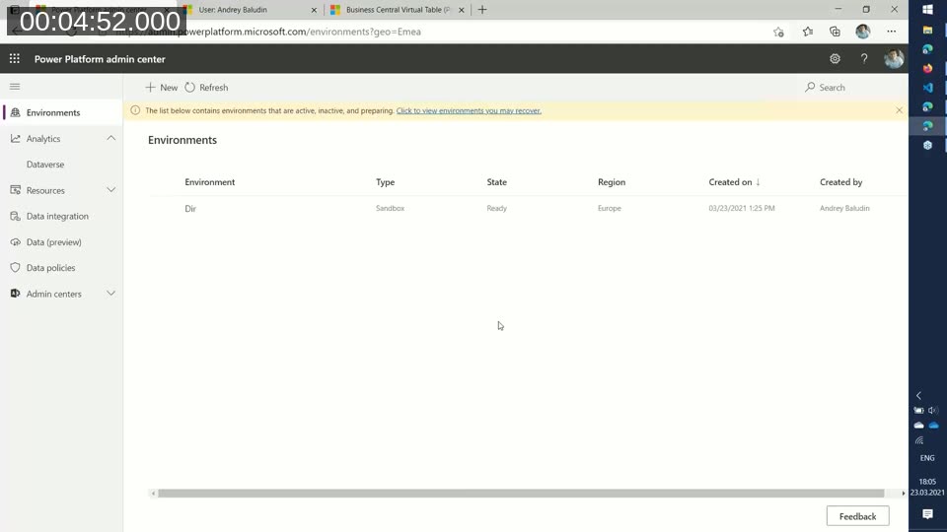Viewport: 947px width, 532px height.
Task: Click the horizontal scrollbar thumb
Action: 521,494
